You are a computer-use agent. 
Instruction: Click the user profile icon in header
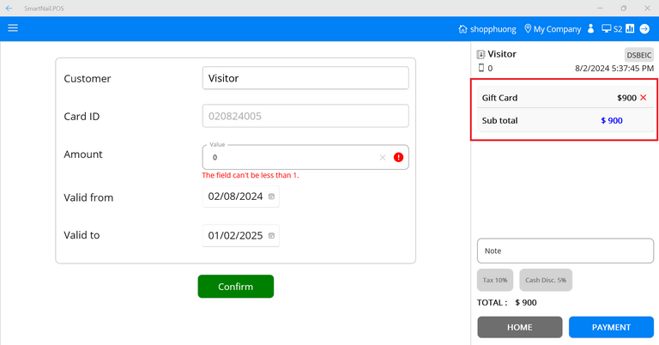pos(590,29)
